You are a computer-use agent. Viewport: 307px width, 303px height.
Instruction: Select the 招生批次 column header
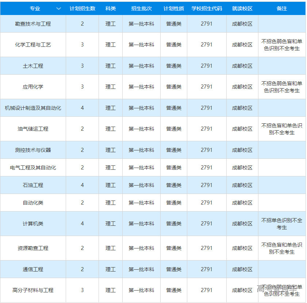141,8
